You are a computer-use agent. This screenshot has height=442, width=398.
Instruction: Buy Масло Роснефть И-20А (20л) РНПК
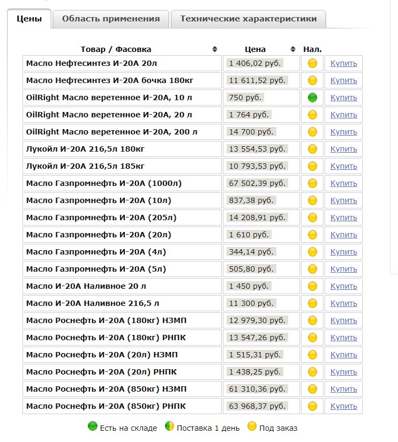coord(343,372)
